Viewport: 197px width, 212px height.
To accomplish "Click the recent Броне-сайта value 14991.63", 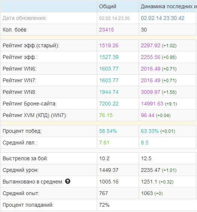I will click(152, 104).
